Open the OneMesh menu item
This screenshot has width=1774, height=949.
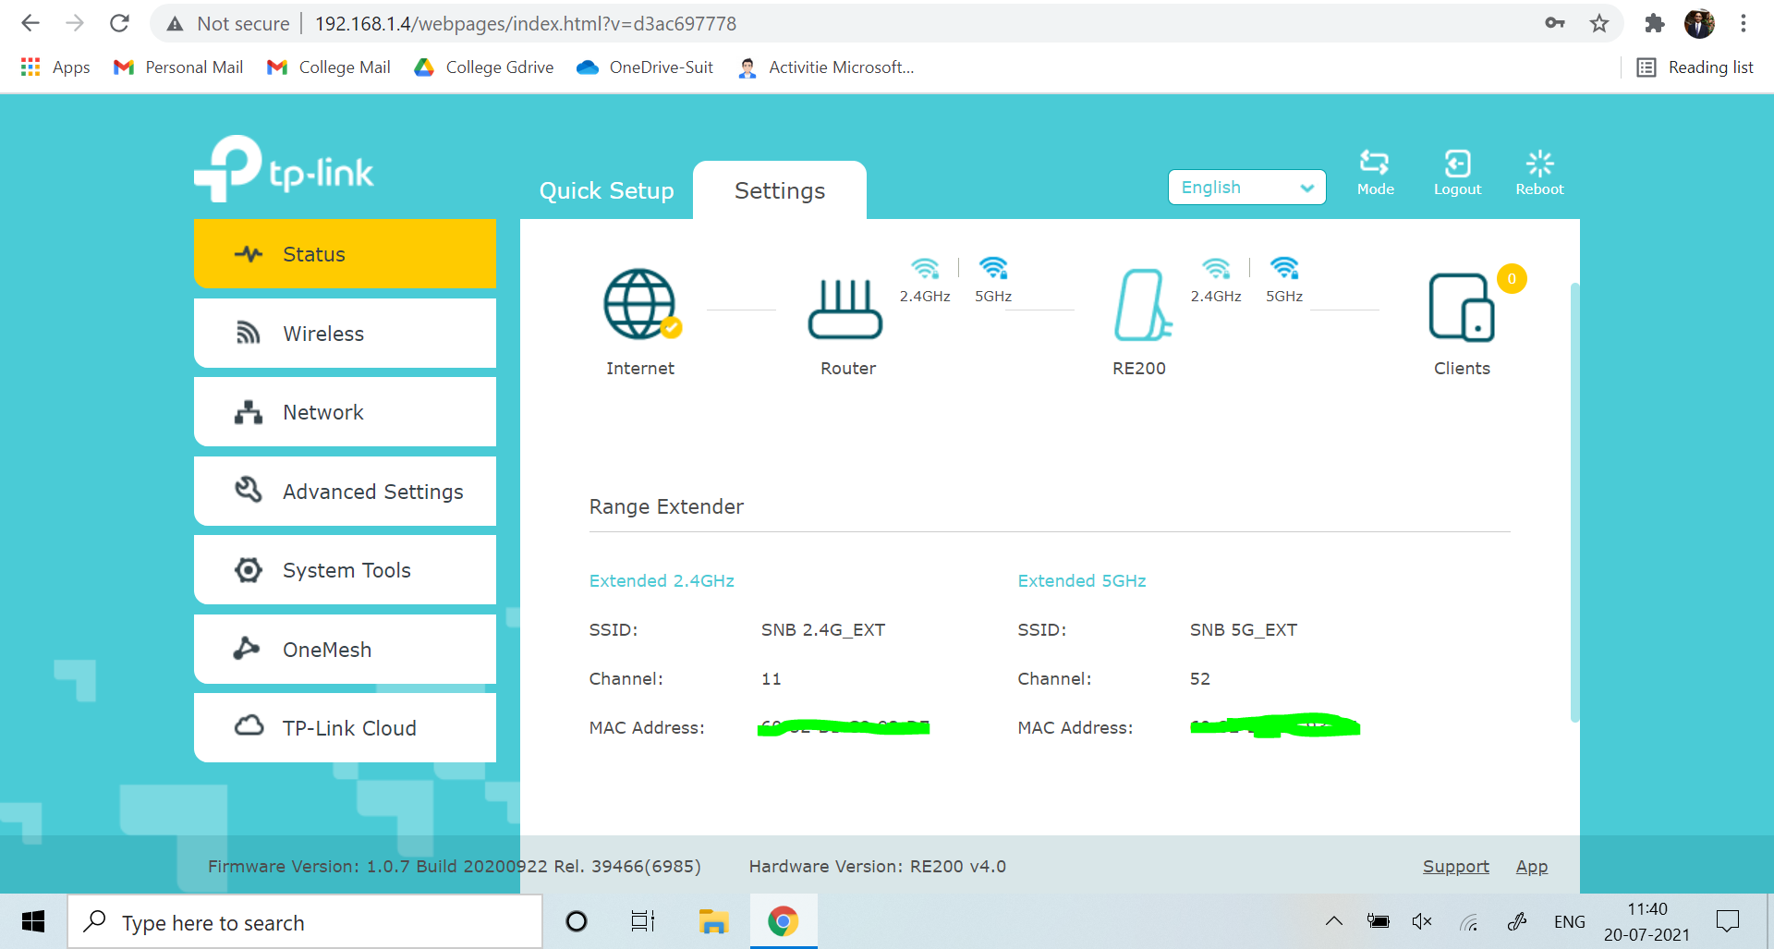pyautogui.click(x=345, y=650)
